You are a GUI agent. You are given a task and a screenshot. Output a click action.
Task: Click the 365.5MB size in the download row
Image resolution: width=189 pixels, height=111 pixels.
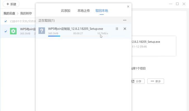[53, 33]
